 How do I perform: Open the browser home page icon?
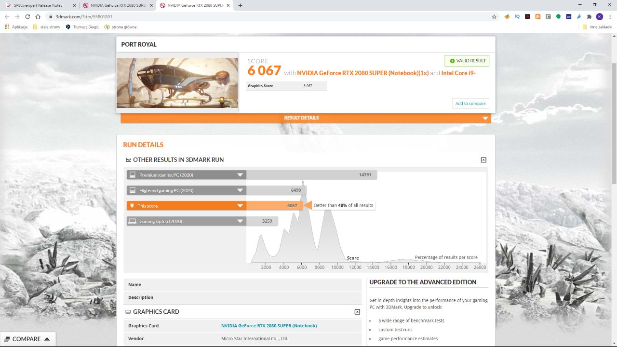[x=38, y=16]
